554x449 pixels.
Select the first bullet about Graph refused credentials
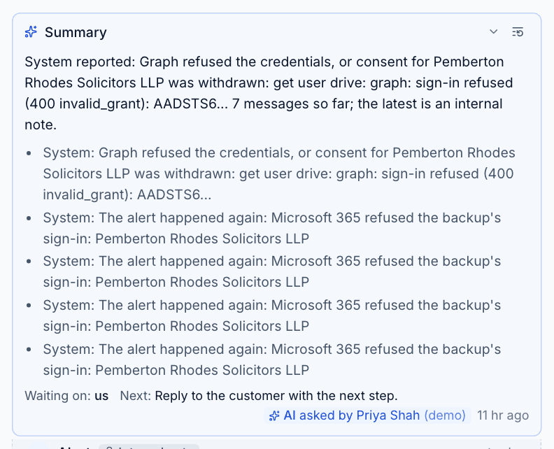pos(279,174)
